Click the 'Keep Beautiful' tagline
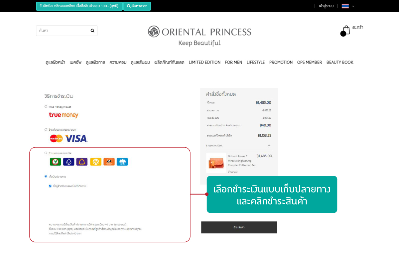The image size is (399, 266). point(199,43)
